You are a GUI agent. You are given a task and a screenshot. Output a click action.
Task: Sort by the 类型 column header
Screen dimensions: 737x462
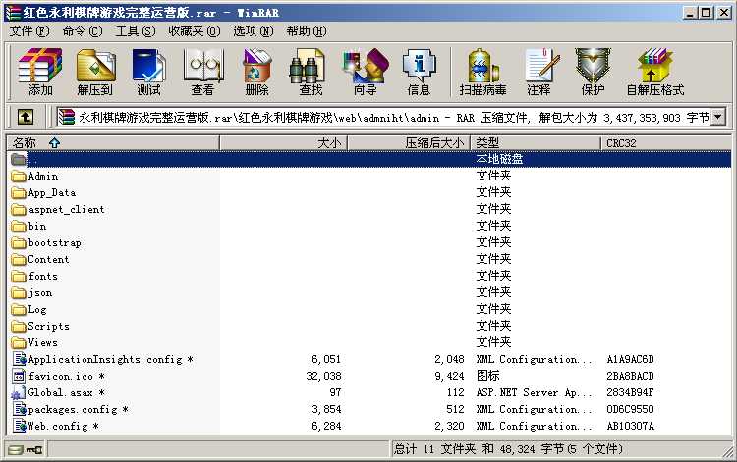tap(536, 142)
